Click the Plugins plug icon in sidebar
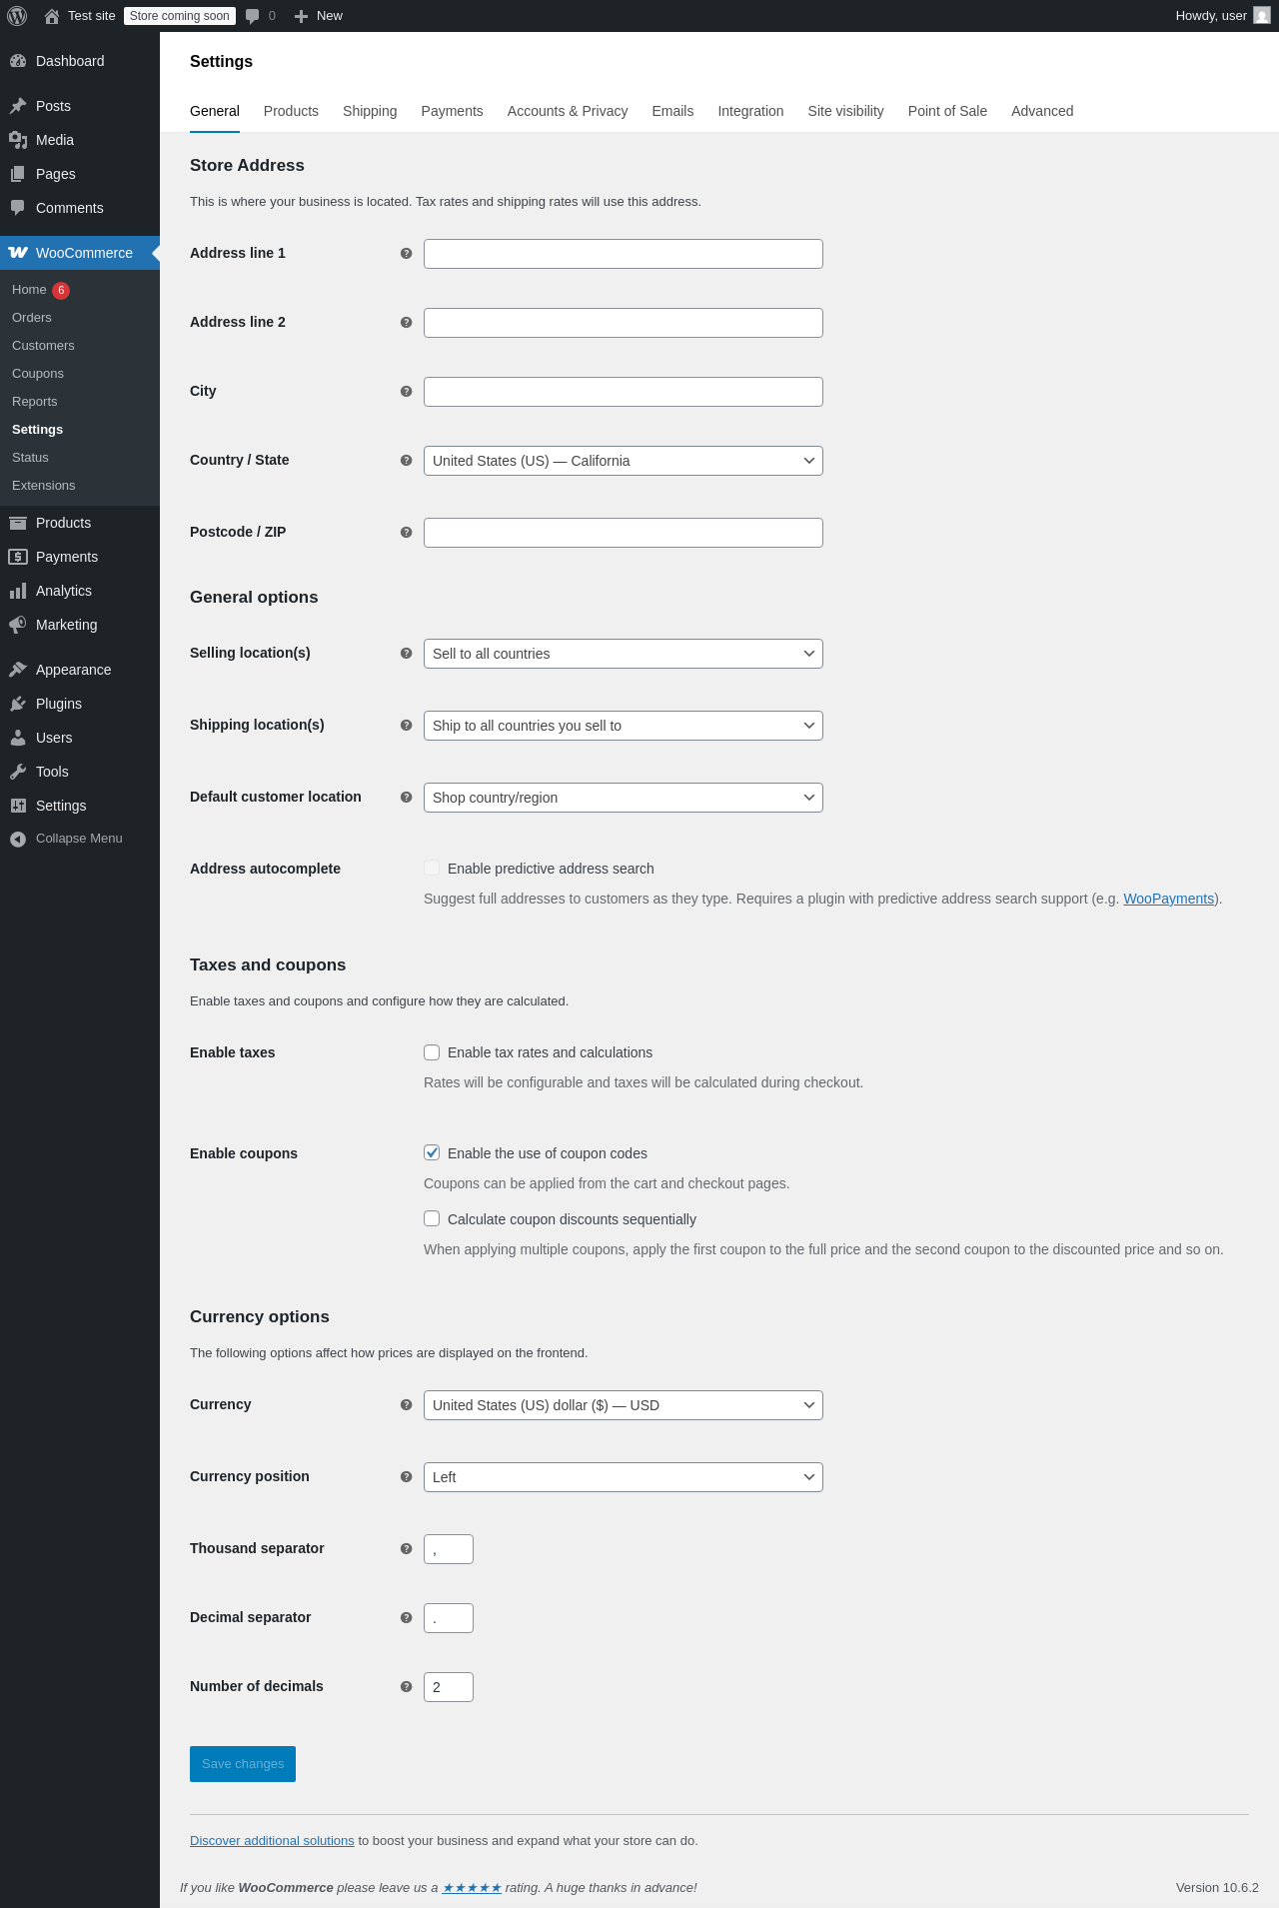 [18, 704]
